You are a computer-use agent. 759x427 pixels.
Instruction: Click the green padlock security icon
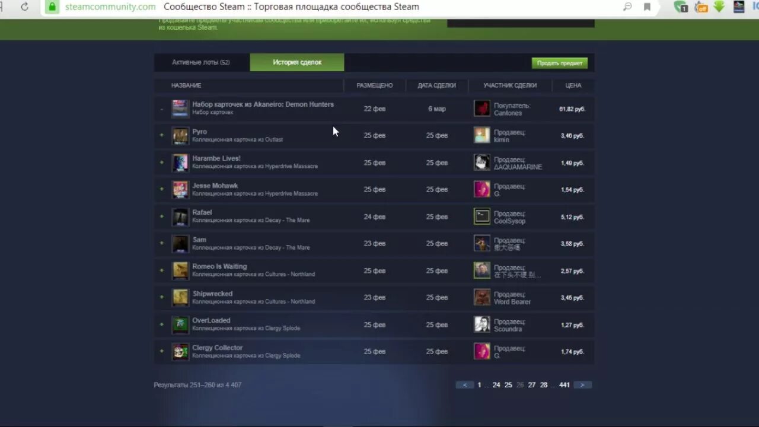pos(52,7)
